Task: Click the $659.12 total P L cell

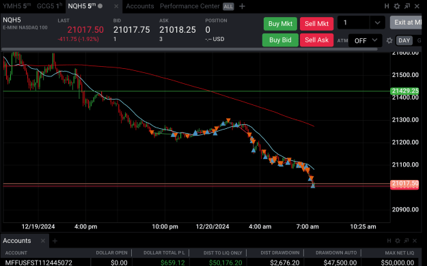Action: tap(173, 263)
